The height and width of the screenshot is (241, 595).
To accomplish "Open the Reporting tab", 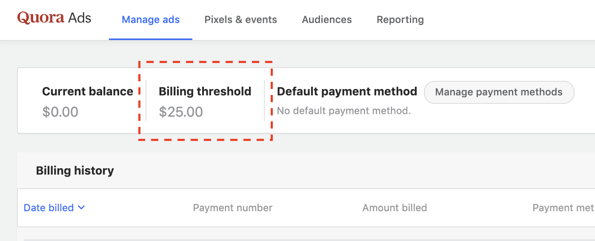I will click(x=400, y=20).
